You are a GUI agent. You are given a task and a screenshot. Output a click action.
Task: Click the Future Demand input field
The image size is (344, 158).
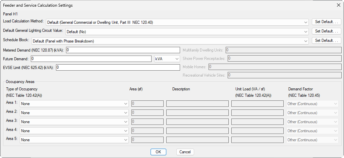tap(91, 59)
